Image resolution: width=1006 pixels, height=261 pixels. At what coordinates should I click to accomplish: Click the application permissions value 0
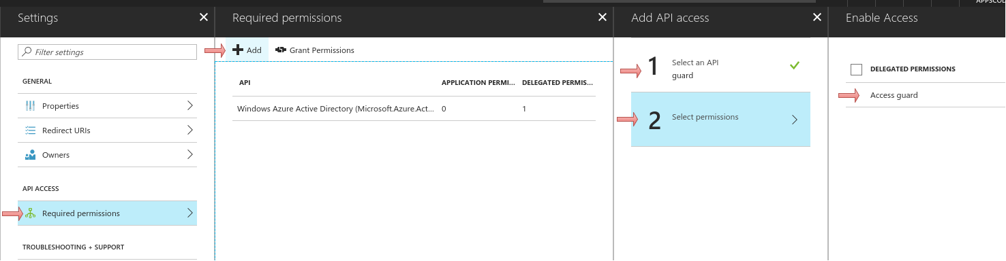click(444, 109)
